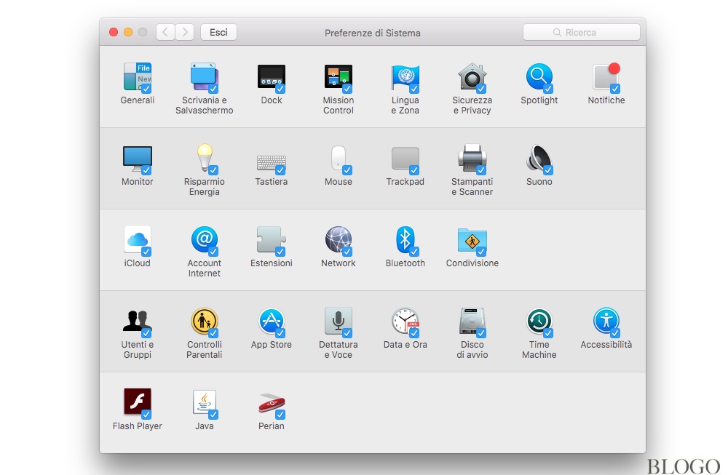
Task: Open Time Machine settings
Action: pyautogui.click(x=539, y=321)
